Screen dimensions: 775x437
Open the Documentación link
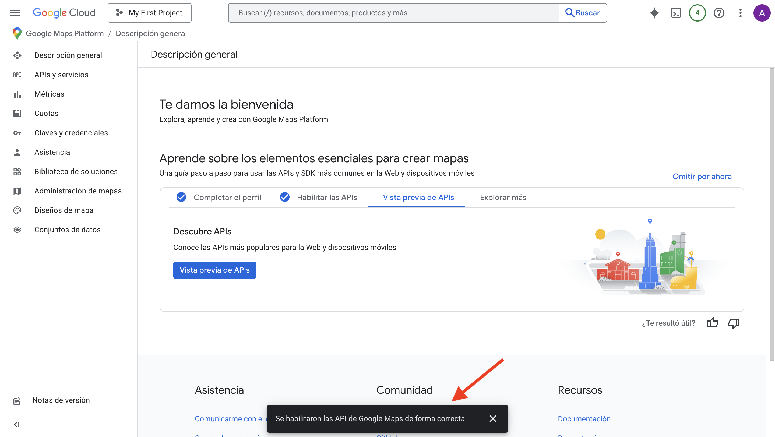(584, 419)
